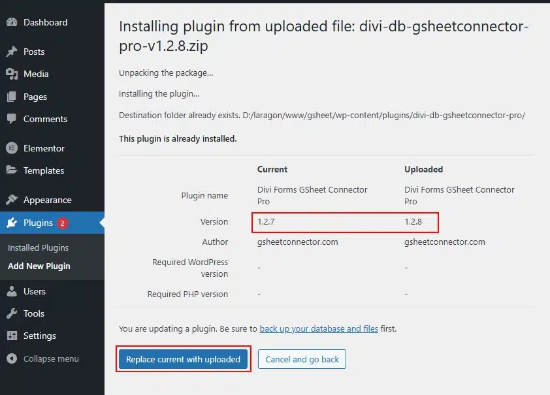This screenshot has width=550, height=395.
Task: Click the uploaded version number 1.2.8
Action: pos(413,222)
